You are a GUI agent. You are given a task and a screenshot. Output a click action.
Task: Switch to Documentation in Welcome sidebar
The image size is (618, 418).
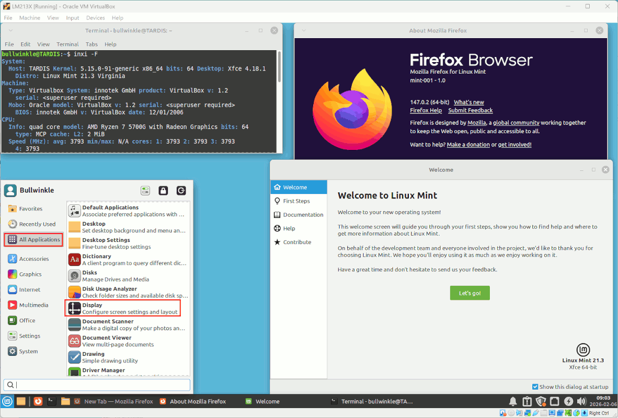tap(299, 215)
